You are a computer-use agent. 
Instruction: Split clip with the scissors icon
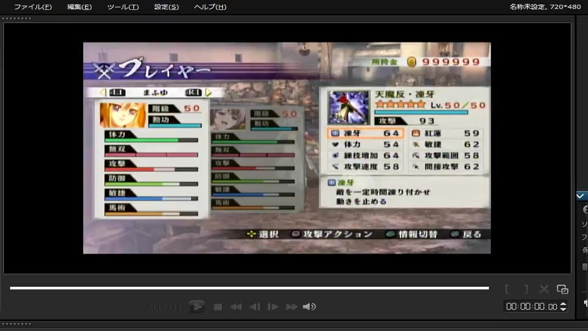(544, 289)
